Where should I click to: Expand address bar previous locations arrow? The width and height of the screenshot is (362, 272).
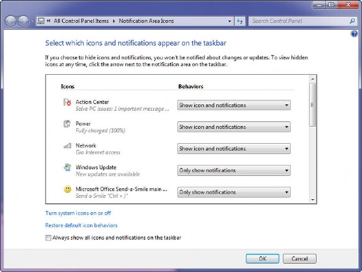229,21
